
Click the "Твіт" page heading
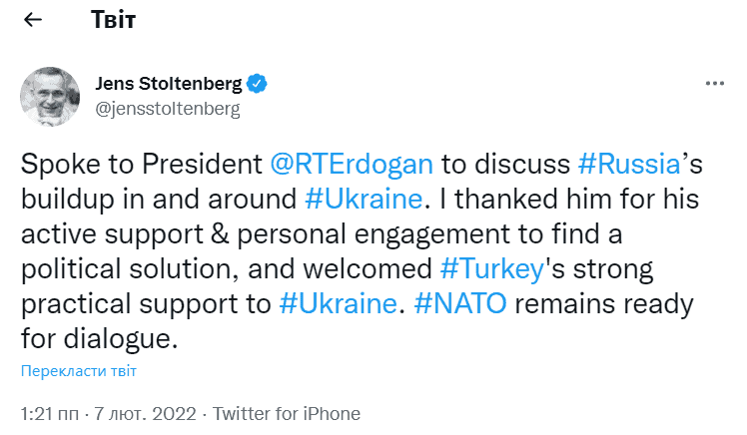[x=114, y=21]
